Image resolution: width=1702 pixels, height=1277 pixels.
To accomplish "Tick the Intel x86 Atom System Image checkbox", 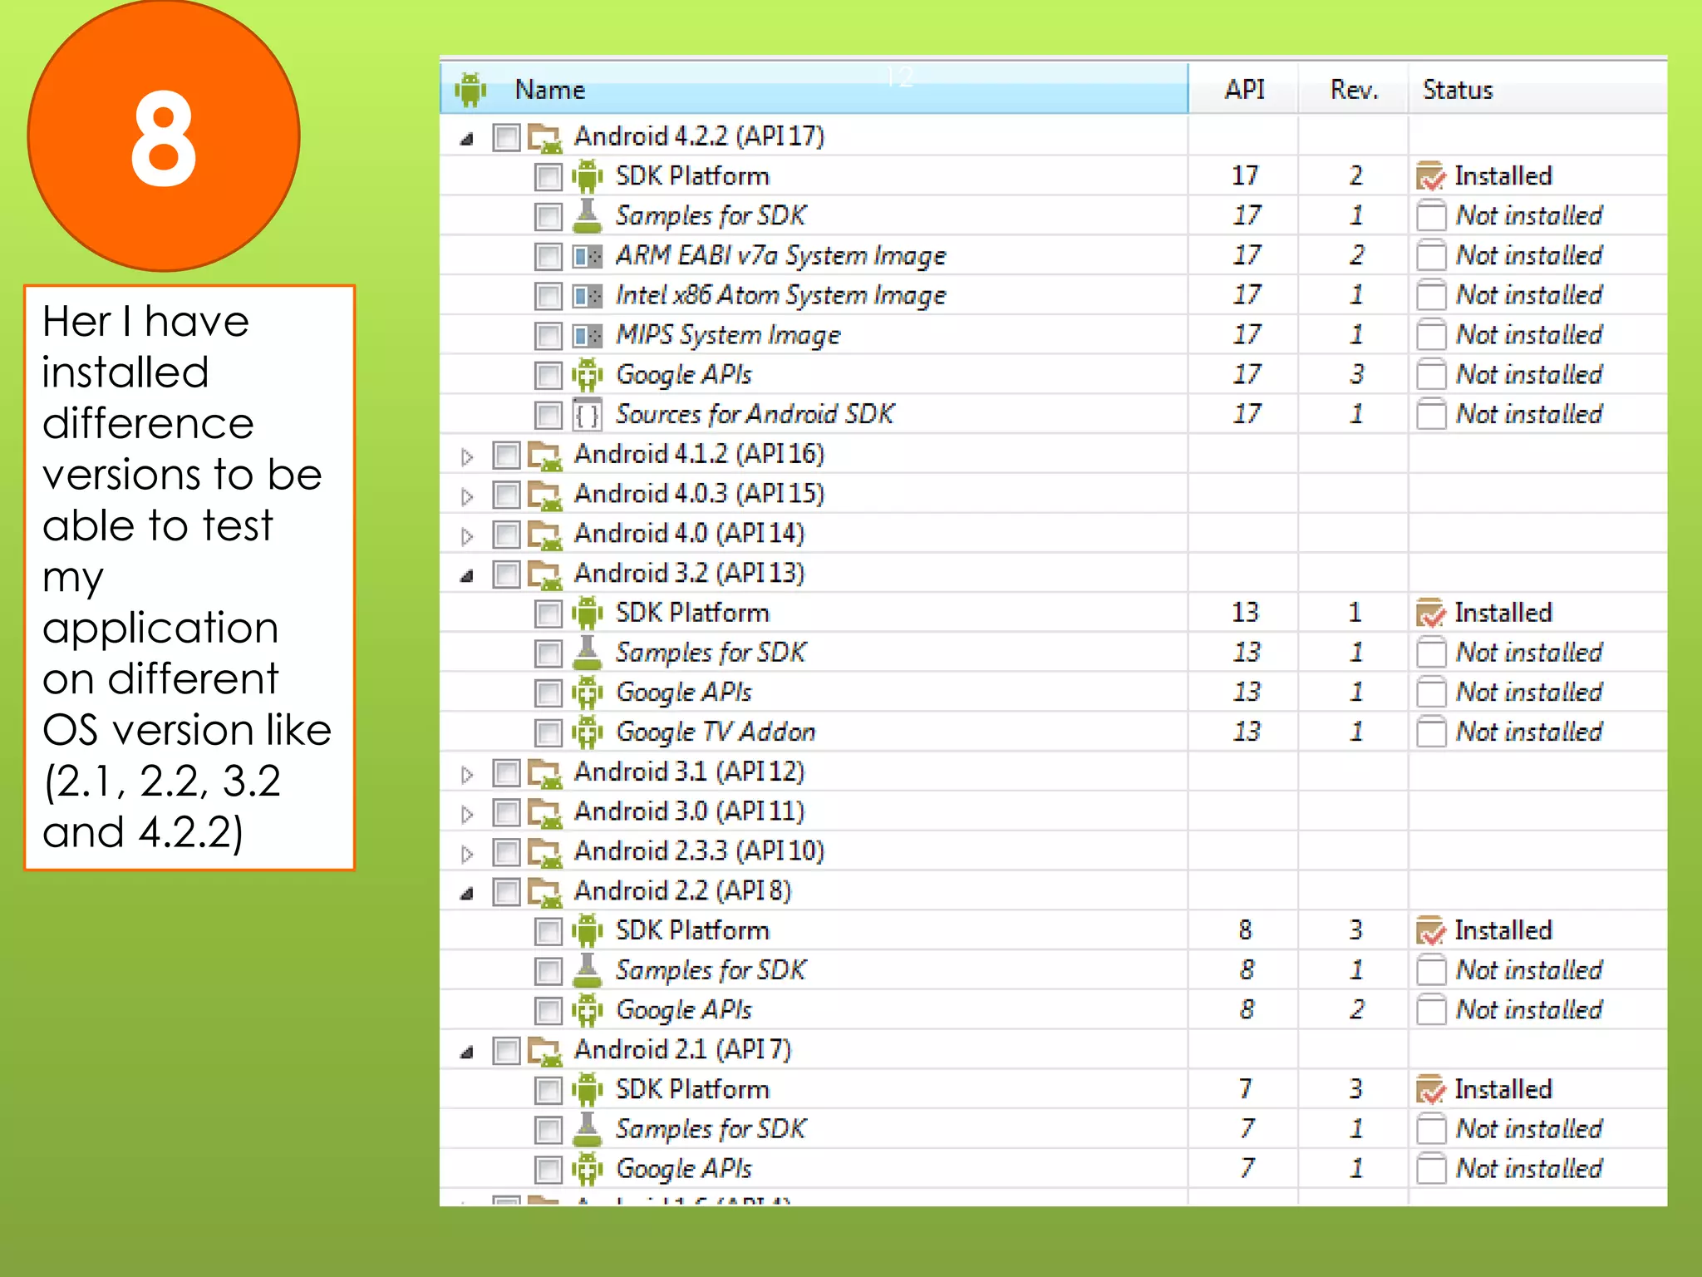I will point(548,296).
